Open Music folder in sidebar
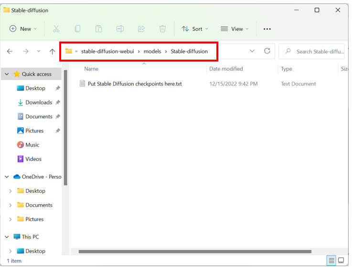353x270 pixels. [x=32, y=145]
